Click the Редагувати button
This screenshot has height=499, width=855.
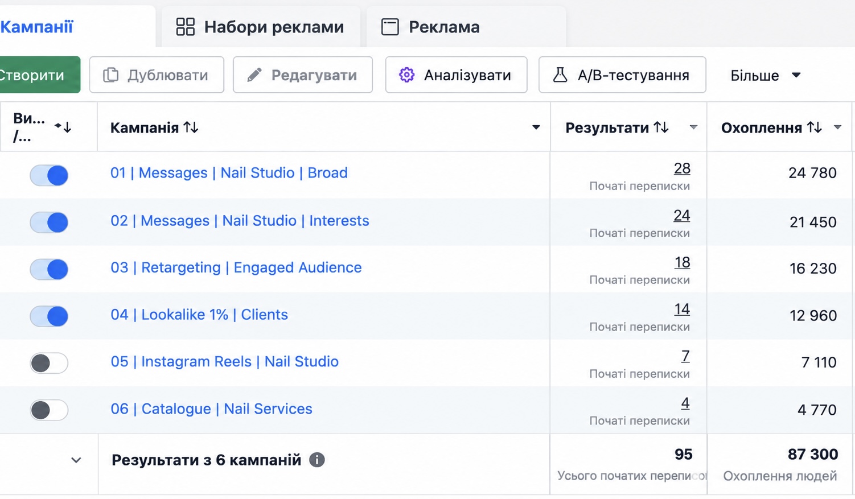pos(303,75)
